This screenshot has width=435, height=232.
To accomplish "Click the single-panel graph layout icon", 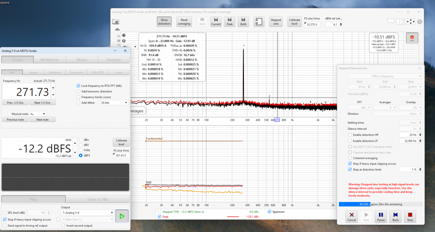I will 391,21.
